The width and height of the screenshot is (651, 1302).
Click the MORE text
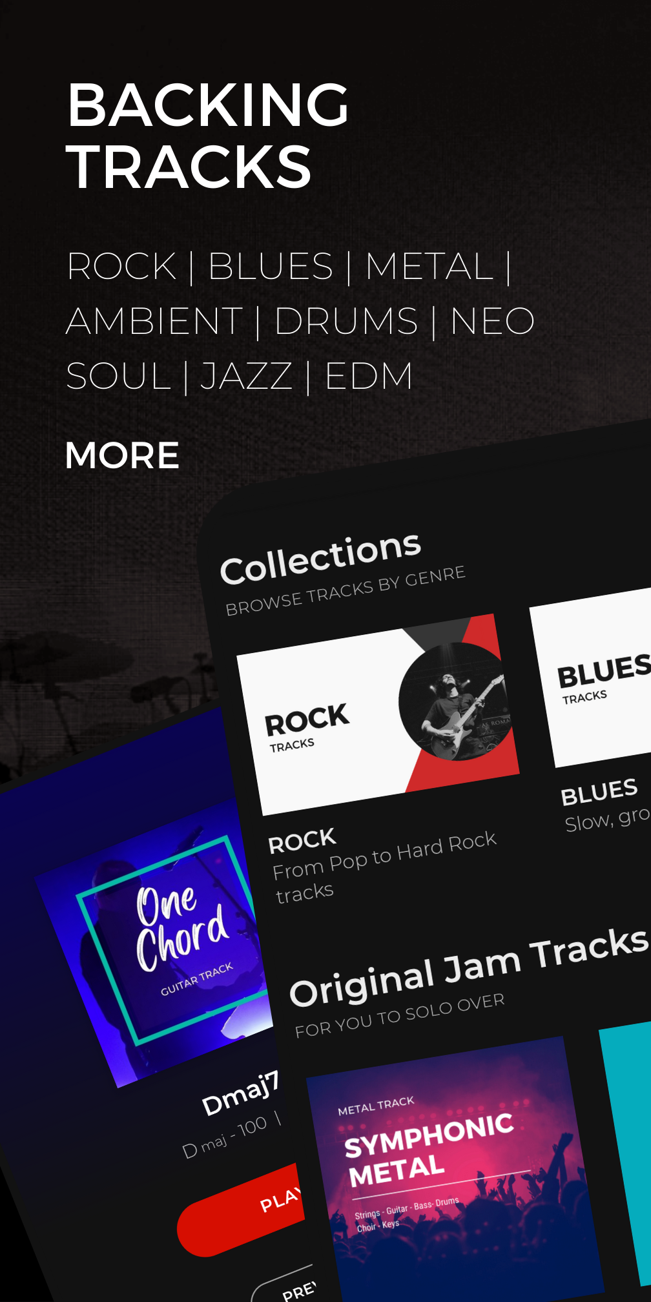[x=122, y=455]
